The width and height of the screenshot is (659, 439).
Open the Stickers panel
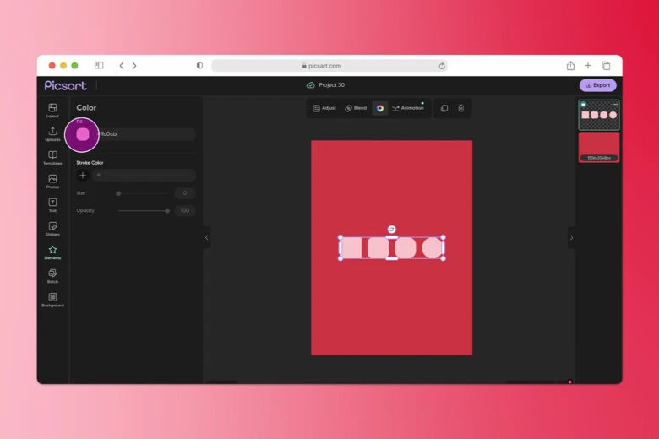(52, 228)
